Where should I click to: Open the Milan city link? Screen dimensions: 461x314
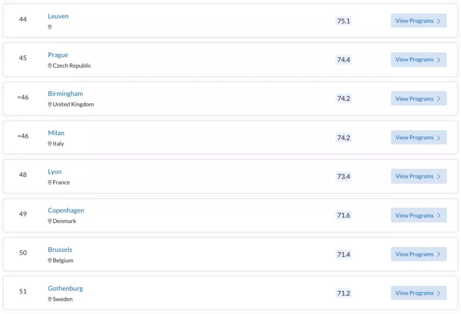point(56,133)
